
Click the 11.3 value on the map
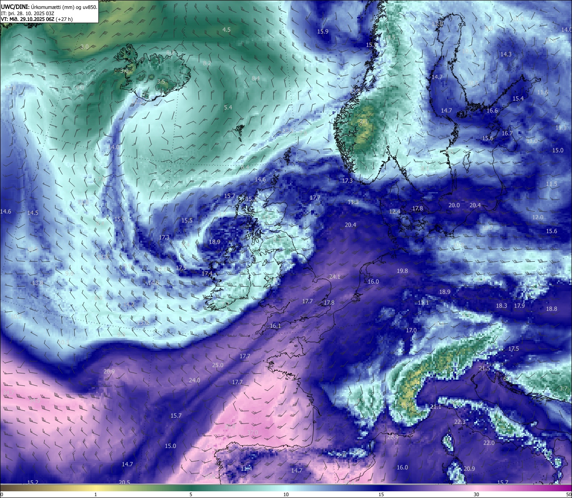click(x=353, y=202)
